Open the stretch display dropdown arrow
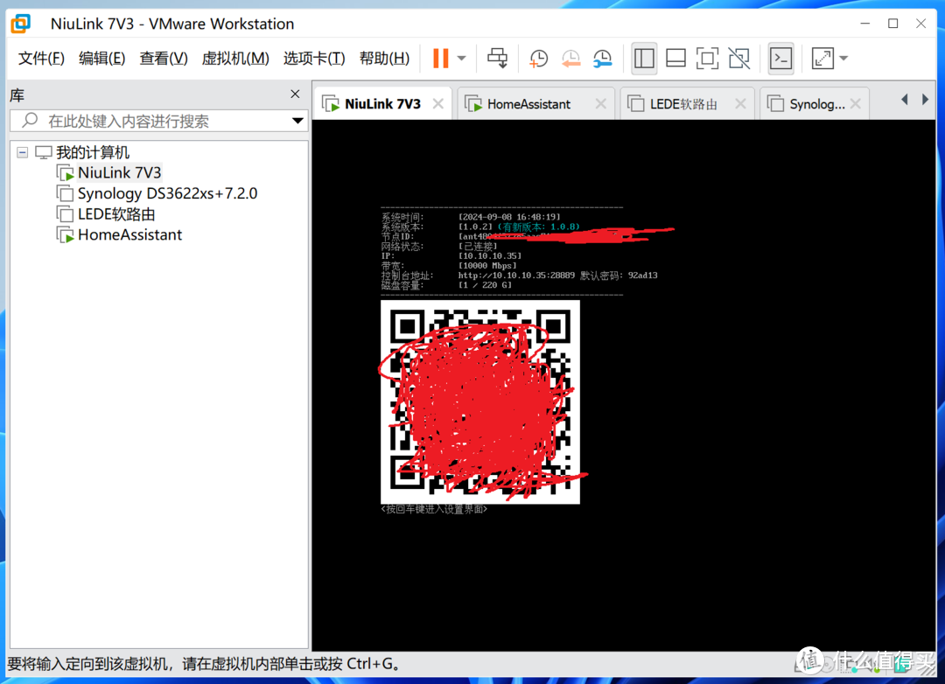Viewport: 945px width, 684px height. coord(843,59)
